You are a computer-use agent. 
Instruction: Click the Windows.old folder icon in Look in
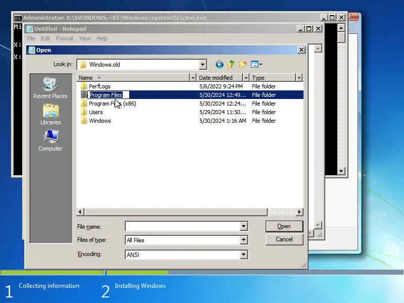pyautogui.click(x=83, y=65)
